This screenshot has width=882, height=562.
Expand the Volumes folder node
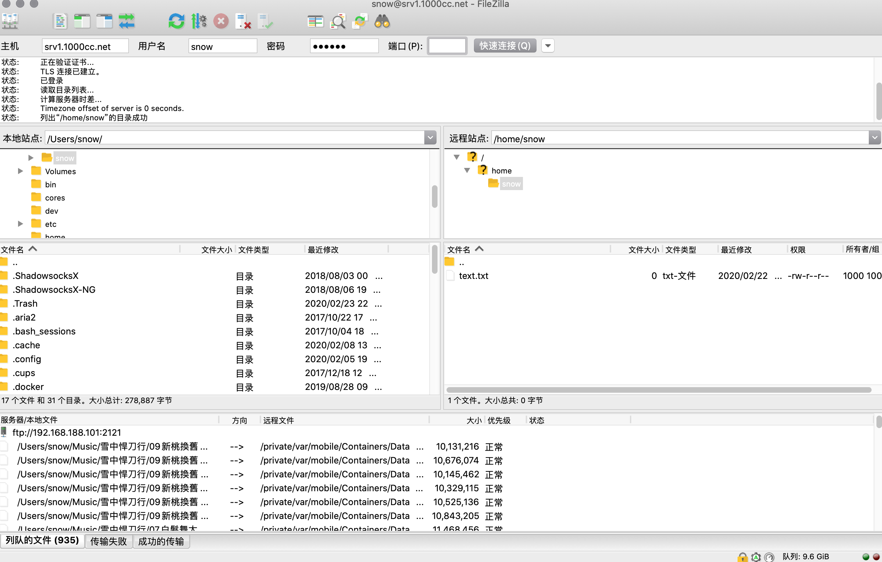coord(20,171)
